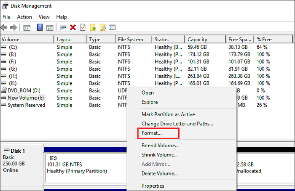Open Help via blue question mark icon
This screenshot has height=191, width=295.
[x=40, y=28]
